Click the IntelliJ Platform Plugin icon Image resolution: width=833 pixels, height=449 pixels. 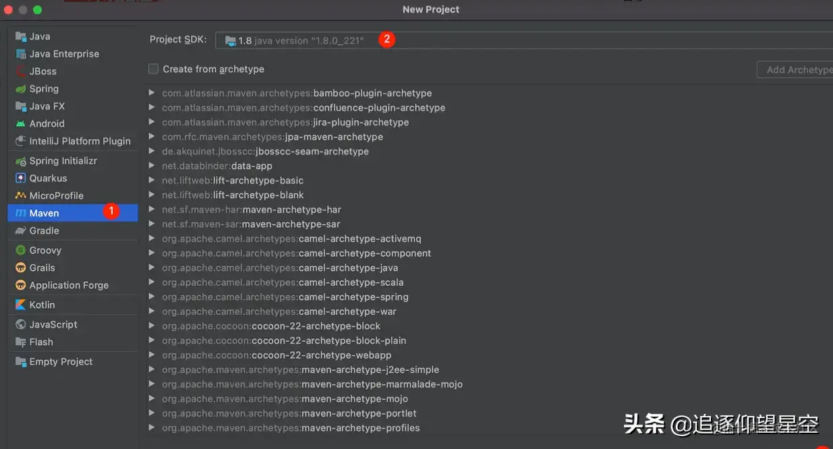point(21,142)
